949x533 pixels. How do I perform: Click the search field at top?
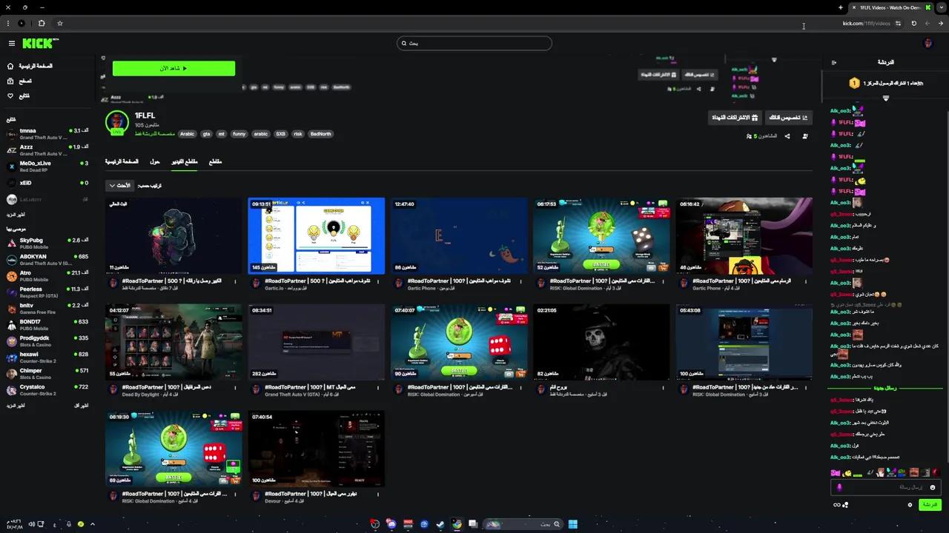point(474,43)
